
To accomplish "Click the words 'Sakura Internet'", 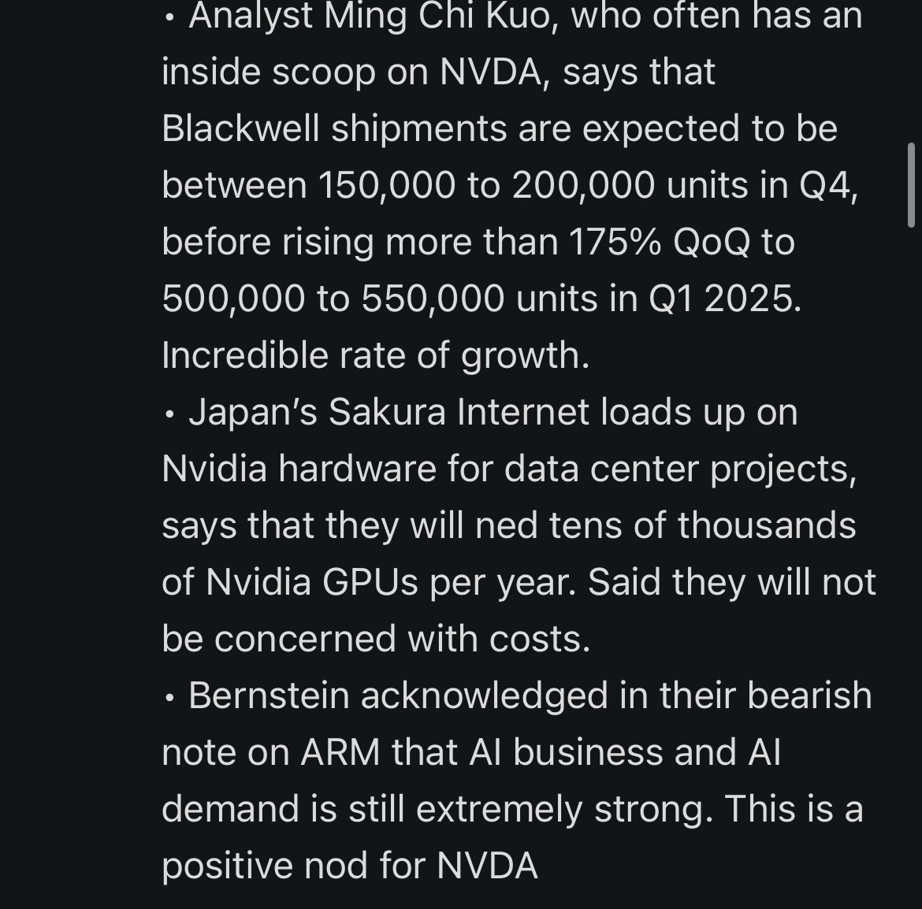I will coord(458,412).
